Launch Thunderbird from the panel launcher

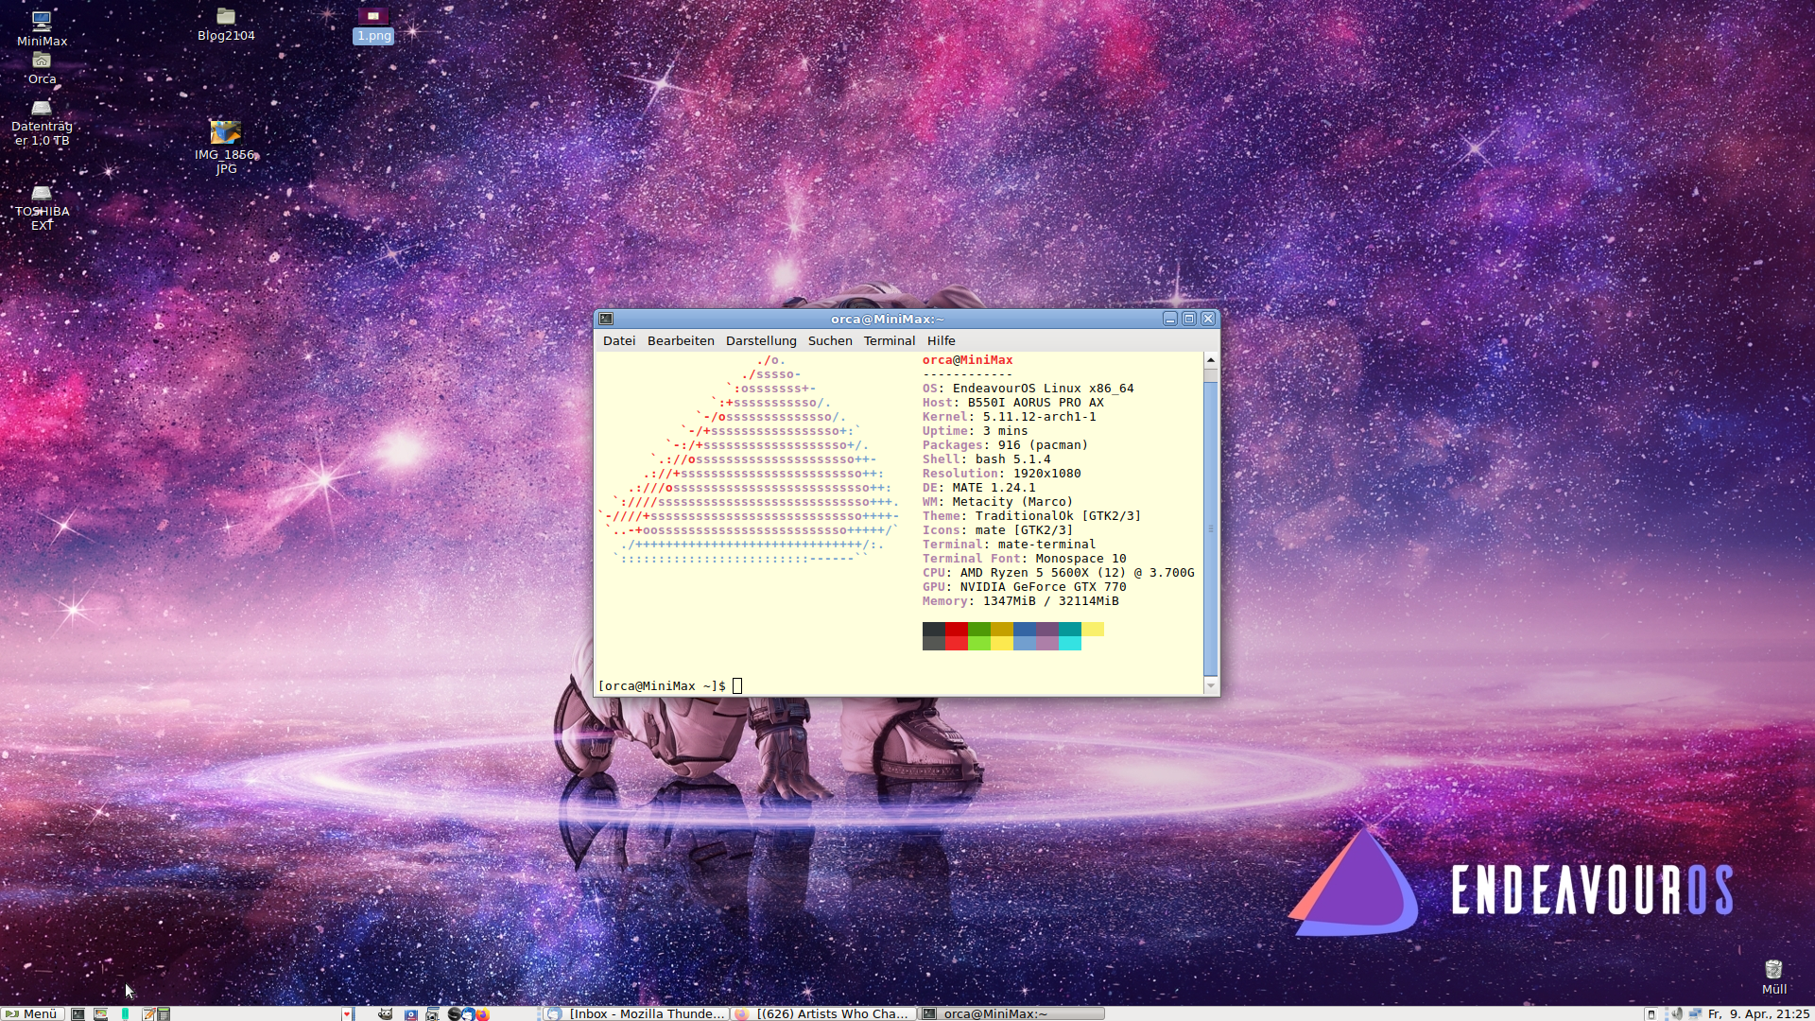click(468, 1013)
